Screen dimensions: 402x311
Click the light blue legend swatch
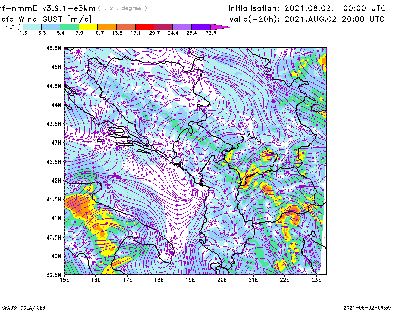tap(51, 27)
